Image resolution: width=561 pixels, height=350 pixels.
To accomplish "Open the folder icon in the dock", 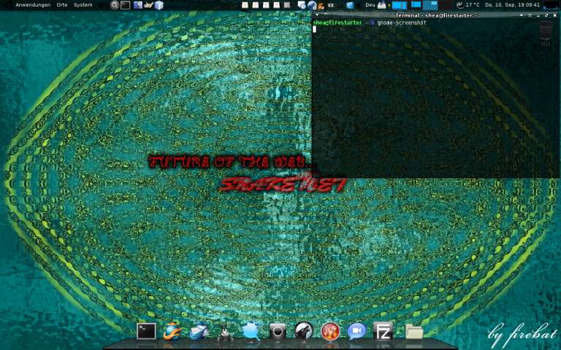I will (414, 331).
